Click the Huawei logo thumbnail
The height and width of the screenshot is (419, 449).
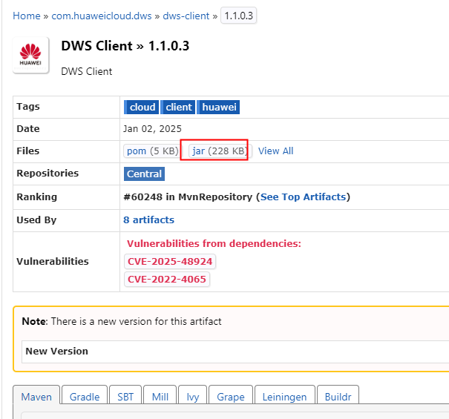(x=31, y=56)
